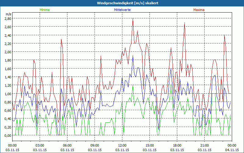The height and width of the screenshot is (153, 244).
Task: Click the y-axis value 0,00
Action: point(8,135)
